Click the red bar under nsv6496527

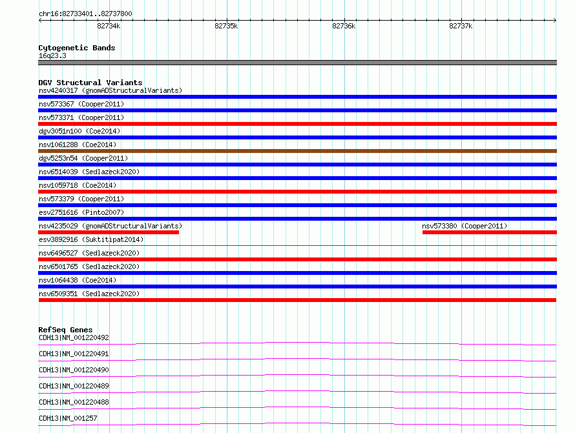pos(297,259)
